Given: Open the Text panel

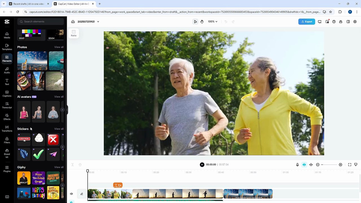Looking at the screenshot, I should [7, 82].
